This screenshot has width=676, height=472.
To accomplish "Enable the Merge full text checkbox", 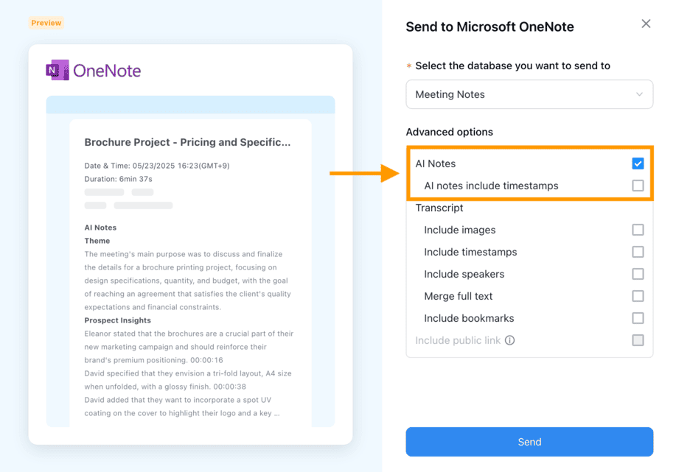I will [638, 296].
